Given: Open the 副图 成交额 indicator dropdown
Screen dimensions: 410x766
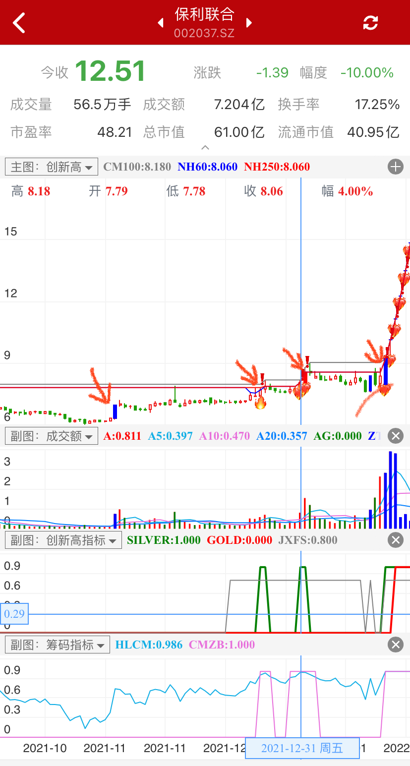Looking at the screenshot, I should [52, 436].
